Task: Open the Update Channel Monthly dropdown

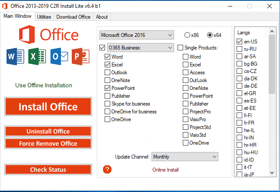Action: [185, 157]
